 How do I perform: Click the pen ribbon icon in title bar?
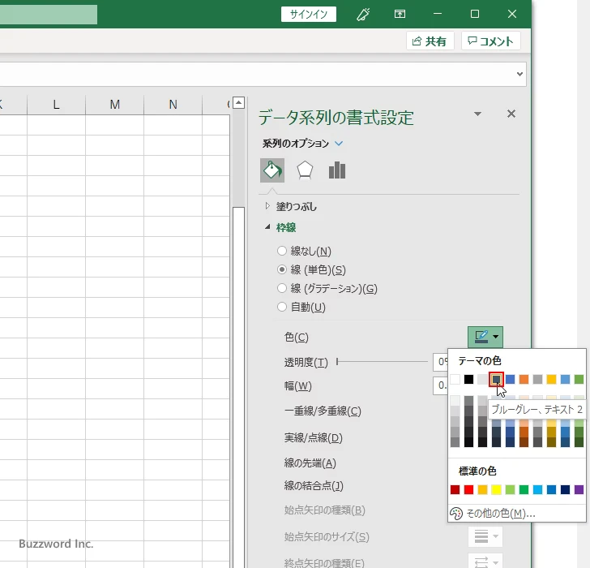click(363, 15)
